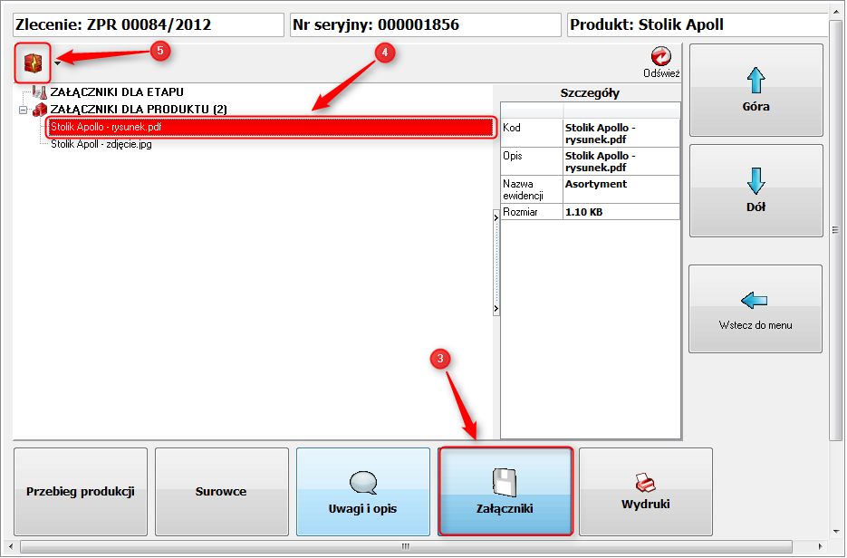Click the red boxes icon of ZAŁĄCZNIKI DLA PRODUKTU
The image size is (847, 558).
click(40, 110)
